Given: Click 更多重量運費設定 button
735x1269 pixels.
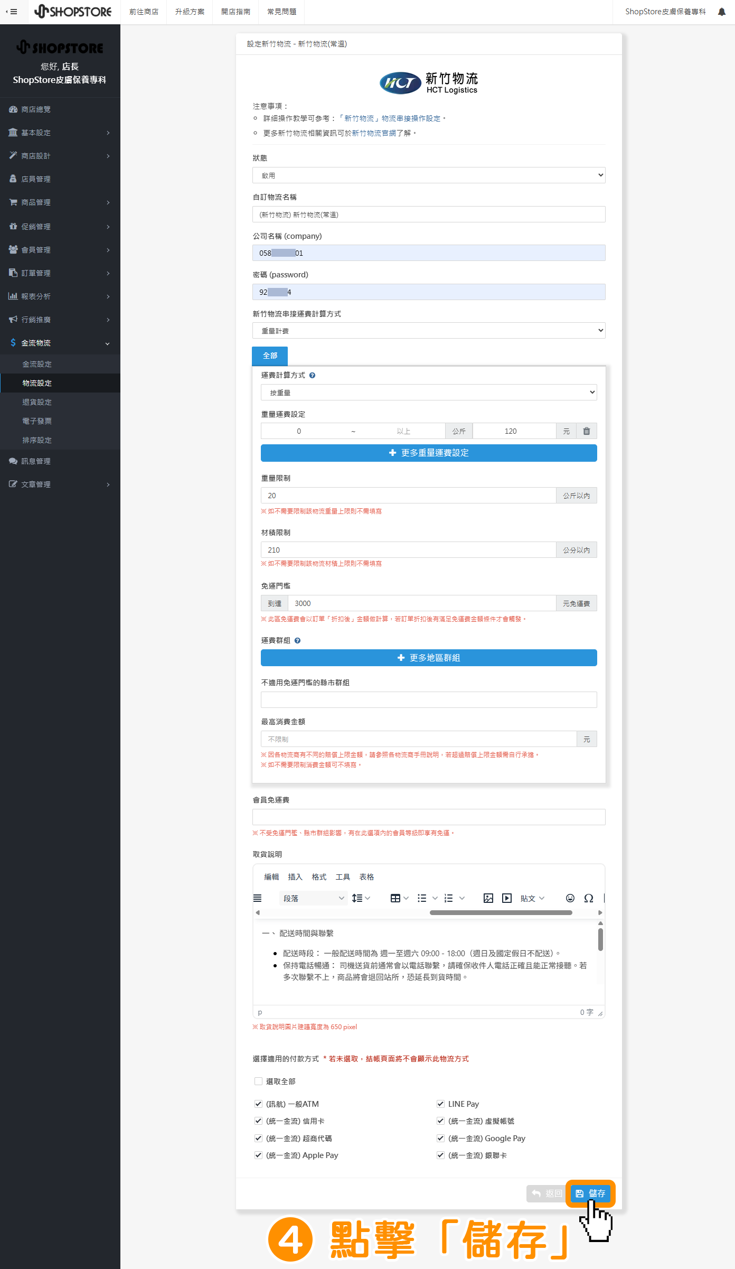Looking at the screenshot, I should click(x=428, y=453).
